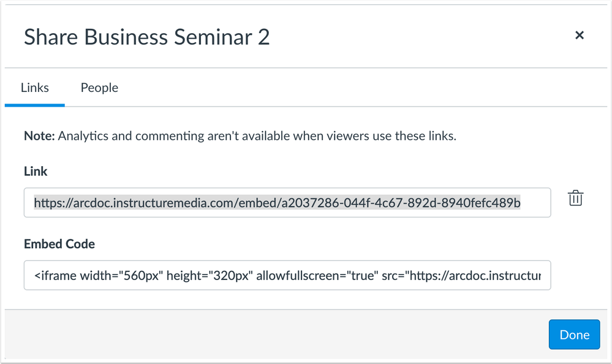Click the Link field label area
612x364 pixels.
click(35, 172)
